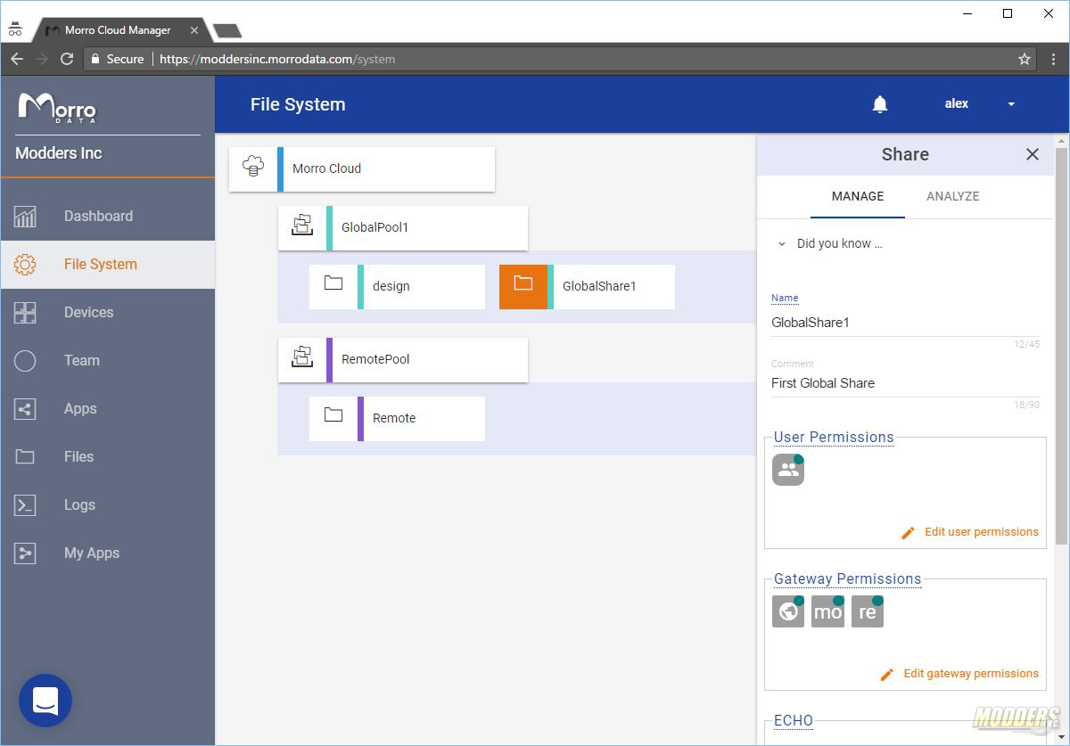
Task: Click the Team circle icon
Action: (x=25, y=360)
